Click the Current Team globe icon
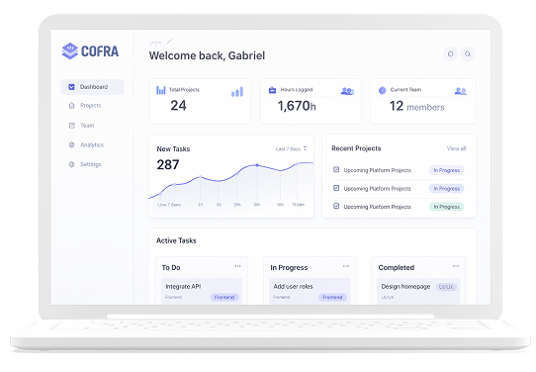This screenshot has width=536, height=372. pyautogui.click(x=382, y=90)
